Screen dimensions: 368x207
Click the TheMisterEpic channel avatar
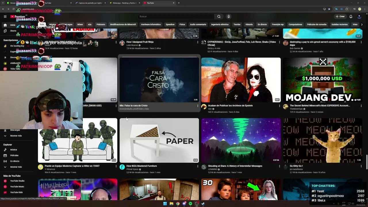pos(285,107)
